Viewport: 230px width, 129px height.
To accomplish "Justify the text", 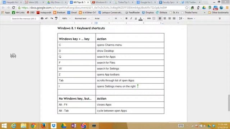I will coord(174,18).
